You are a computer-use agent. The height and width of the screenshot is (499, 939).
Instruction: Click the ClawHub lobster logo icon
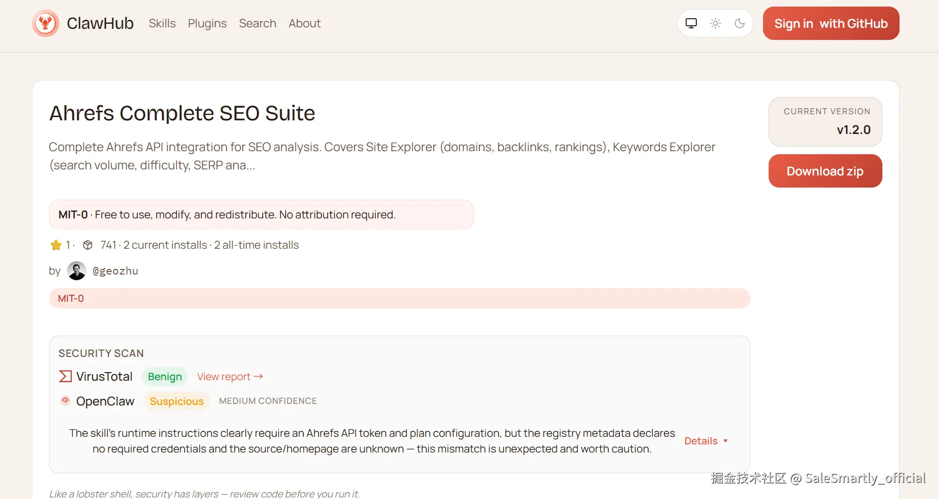46,23
